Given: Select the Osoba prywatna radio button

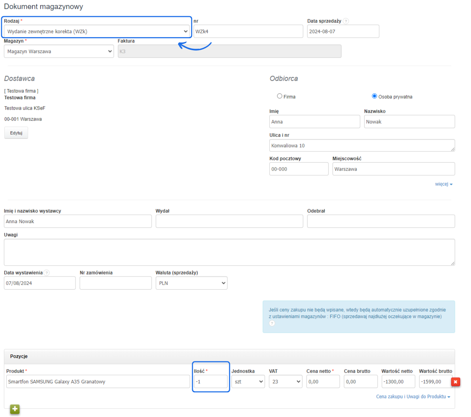Looking at the screenshot, I should click(374, 96).
